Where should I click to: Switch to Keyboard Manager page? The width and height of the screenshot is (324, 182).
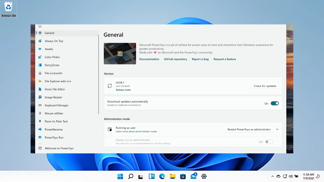pyautogui.click(x=67, y=105)
